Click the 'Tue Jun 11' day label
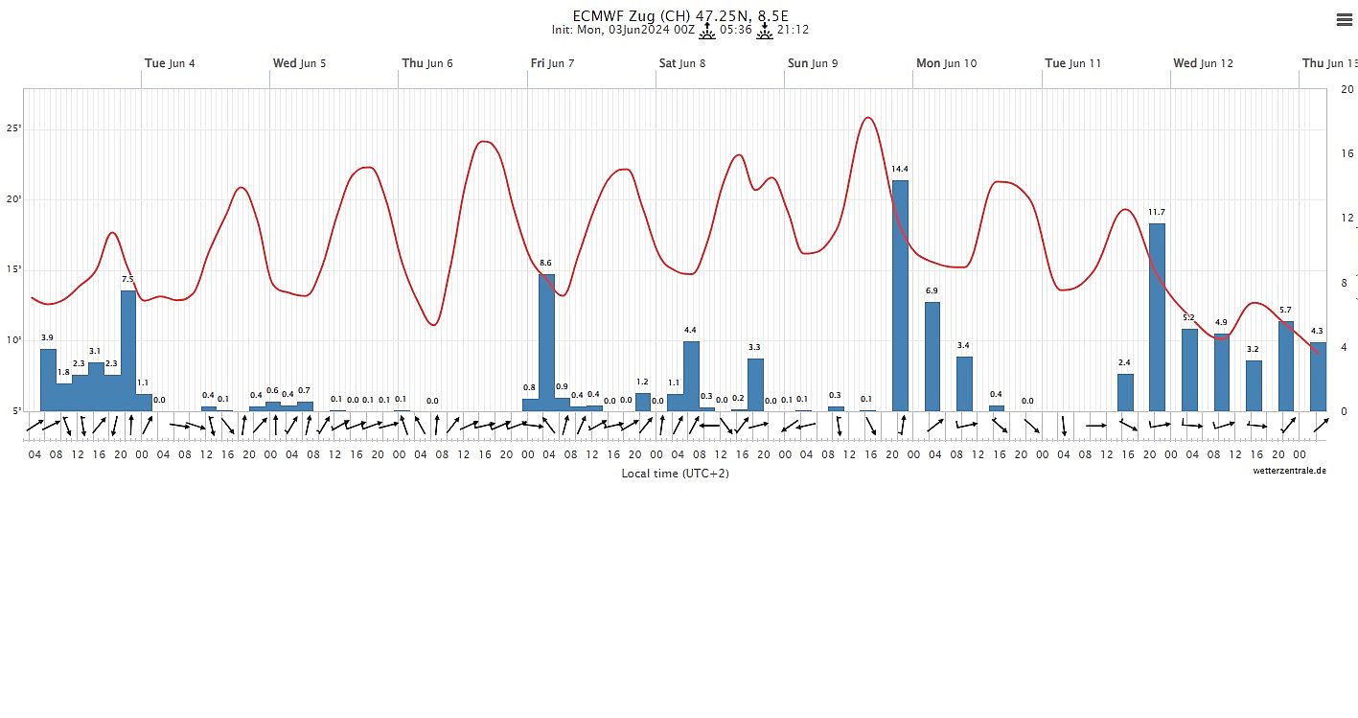Screen dimensions: 1358x718 (x=1073, y=63)
